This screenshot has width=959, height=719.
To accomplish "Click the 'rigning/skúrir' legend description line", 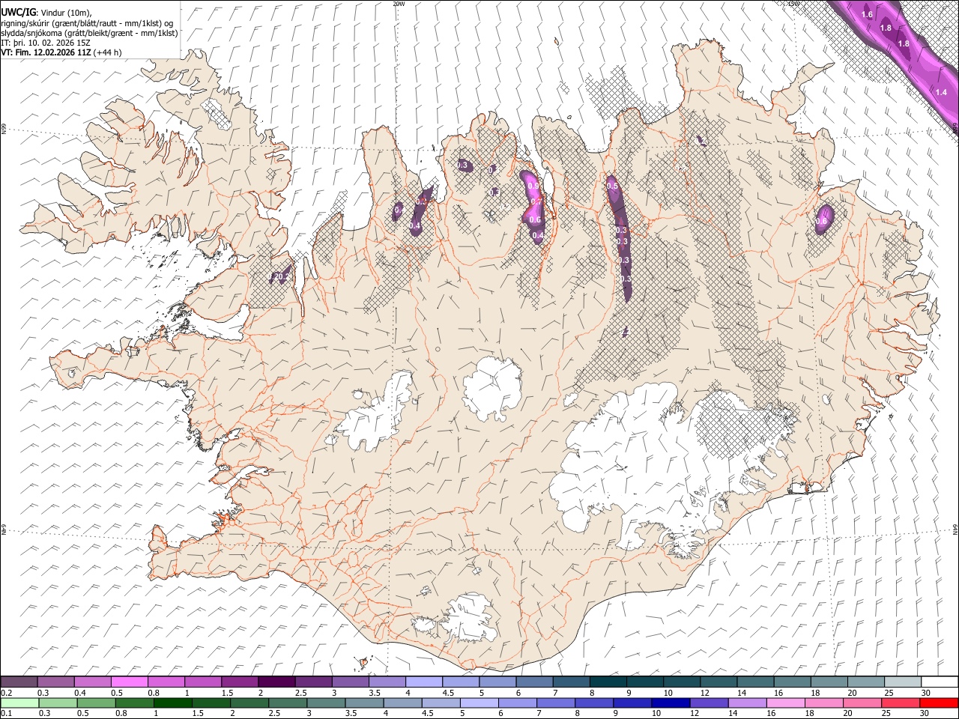I will point(86,23).
